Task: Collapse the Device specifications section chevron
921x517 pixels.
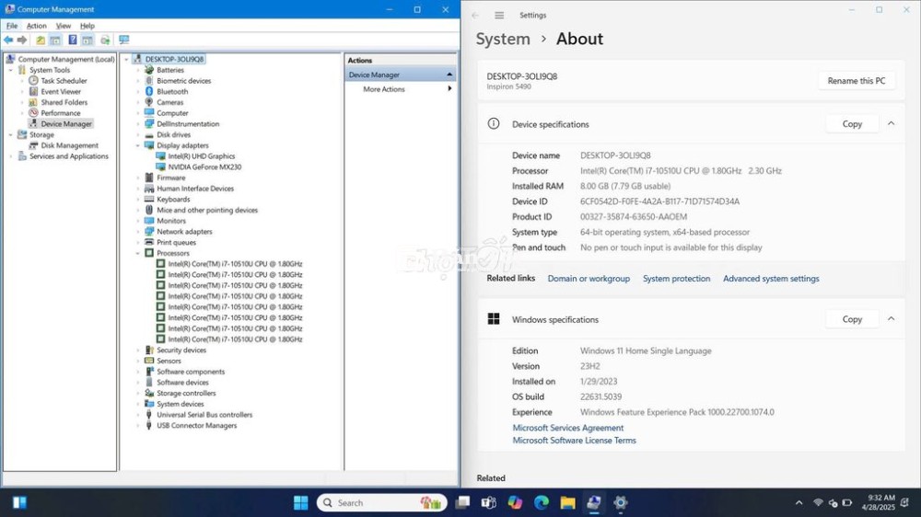Action: tap(891, 124)
